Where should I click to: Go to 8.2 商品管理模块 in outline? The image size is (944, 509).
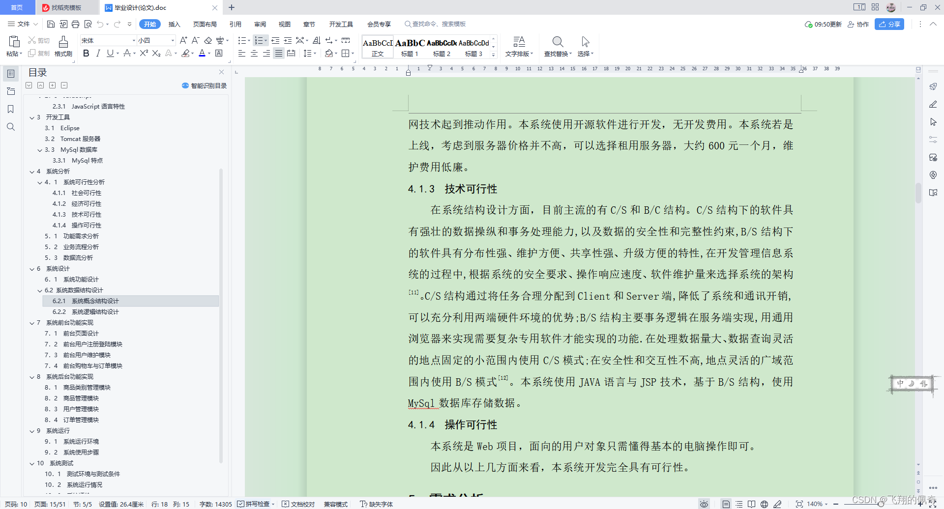tap(72, 398)
